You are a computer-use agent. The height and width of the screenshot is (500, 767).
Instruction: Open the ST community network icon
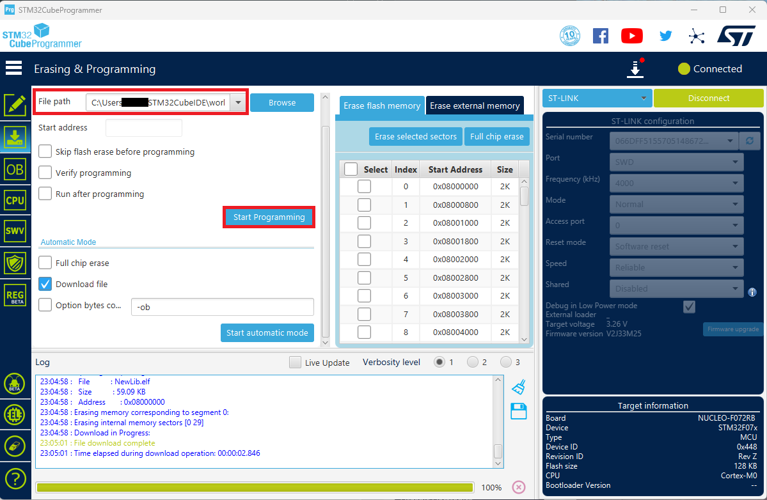pyautogui.click(x=697, y=36)
